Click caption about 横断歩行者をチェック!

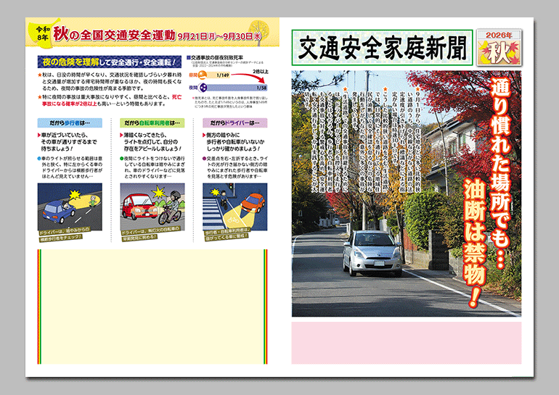pyautogui.click(x=64, y=233)
